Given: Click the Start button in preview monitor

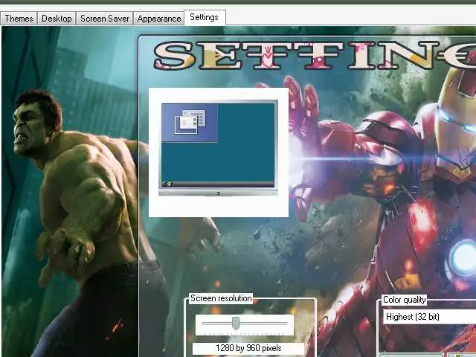Looking at the screenshot, I should 167,184.
